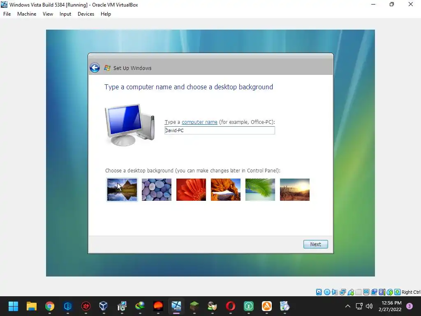
Task: Select the Vista VM taskbar icon
Action: pos(176,306)
